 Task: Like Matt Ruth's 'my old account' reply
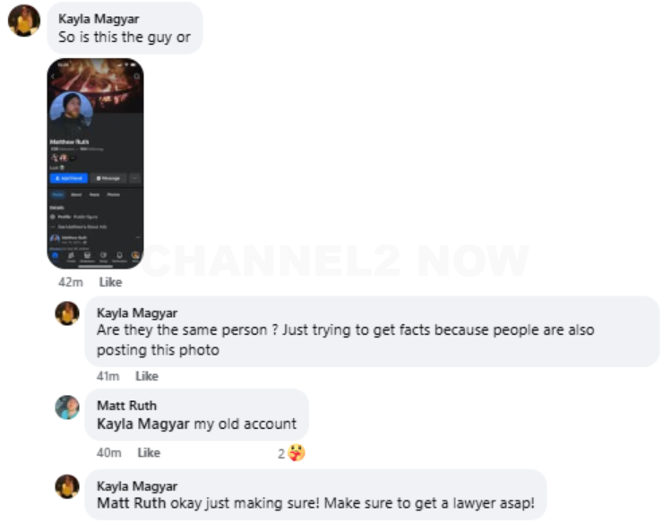click(149, 453)
